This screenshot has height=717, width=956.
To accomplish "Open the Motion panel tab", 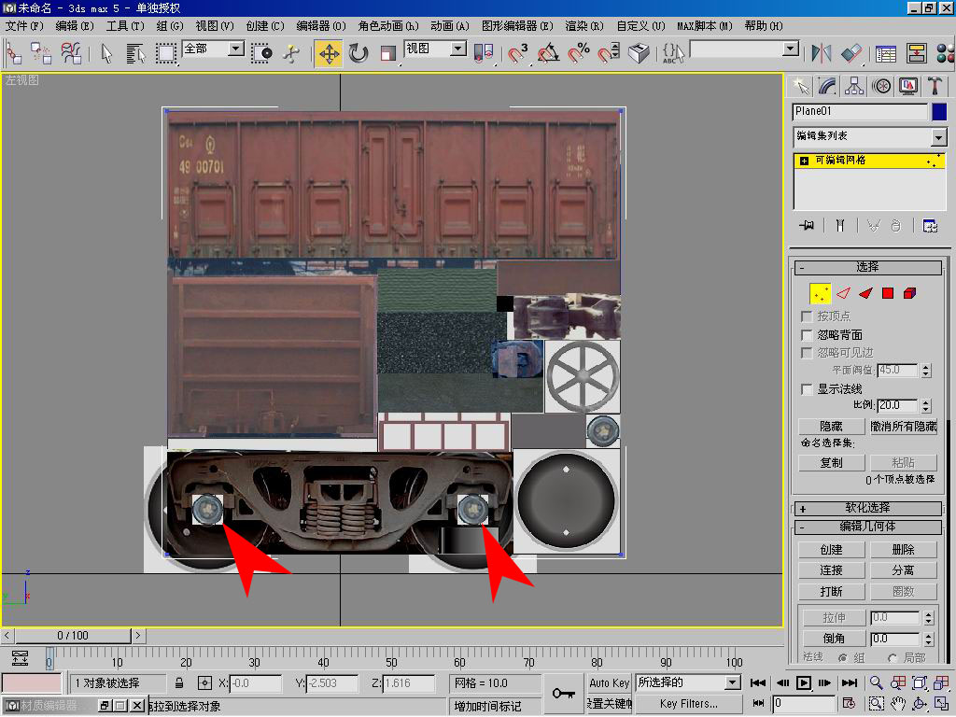I will pyautogui.click(x=881, y=86).
